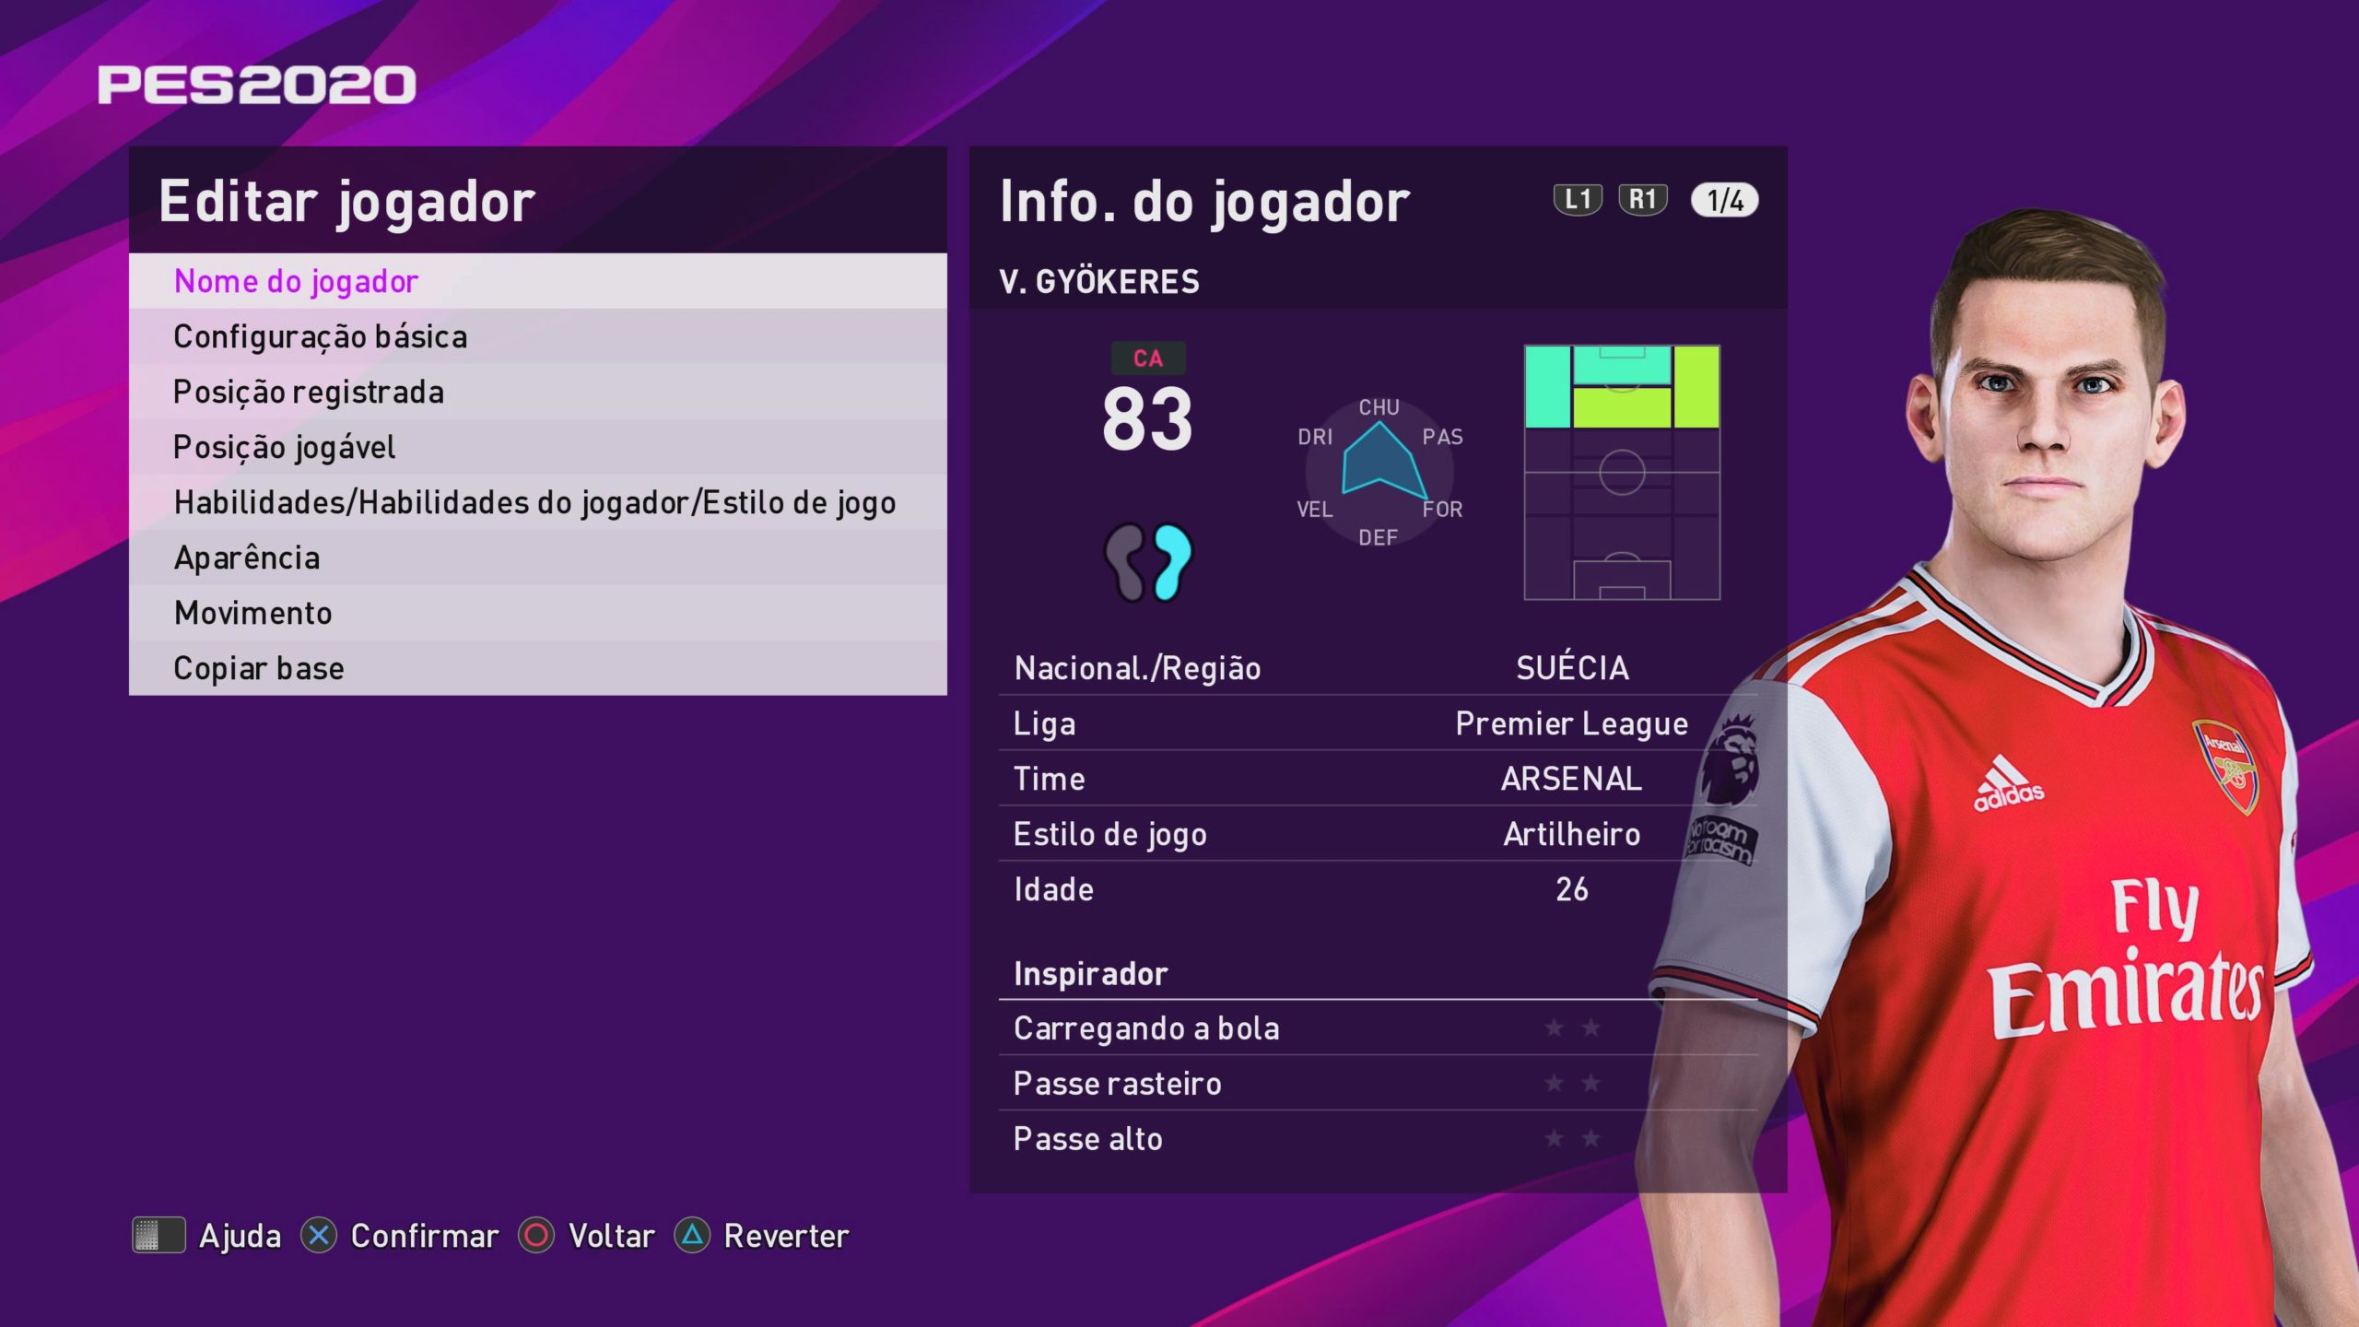Click the L1 shoulder button icon
This screenshot has width=2359, height=1327.
[1578, 199]
